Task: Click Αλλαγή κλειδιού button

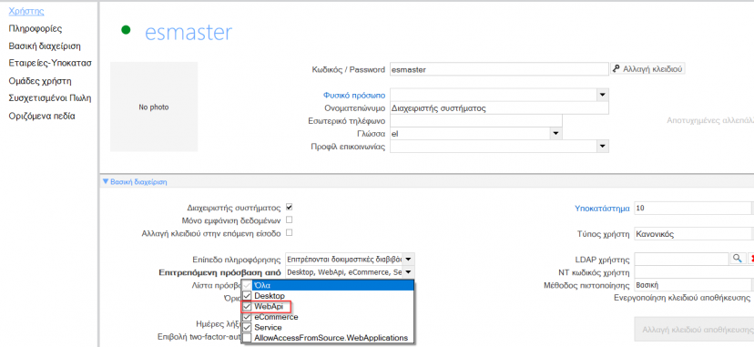Action: click(x=647, y=69)
